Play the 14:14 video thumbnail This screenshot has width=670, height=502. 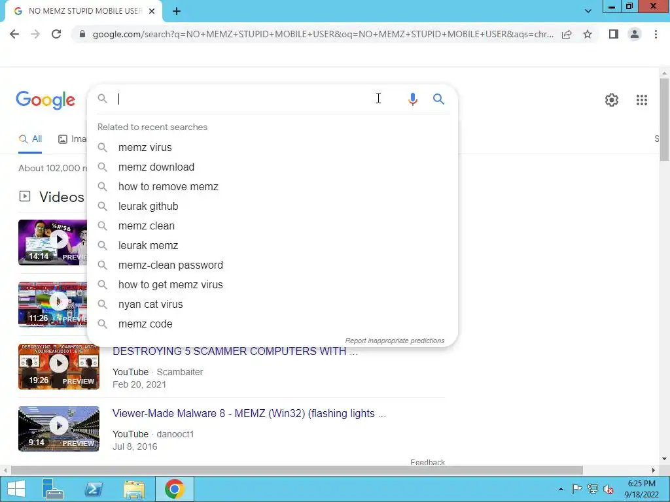52,242
